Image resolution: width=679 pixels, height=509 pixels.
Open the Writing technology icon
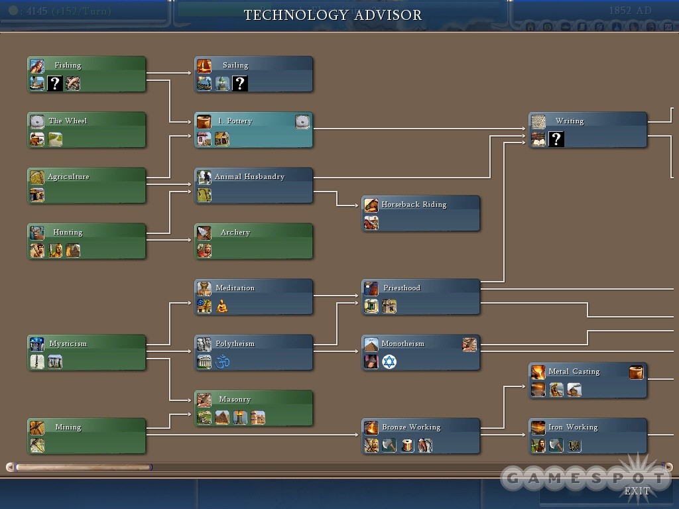[x=538, y=122]
